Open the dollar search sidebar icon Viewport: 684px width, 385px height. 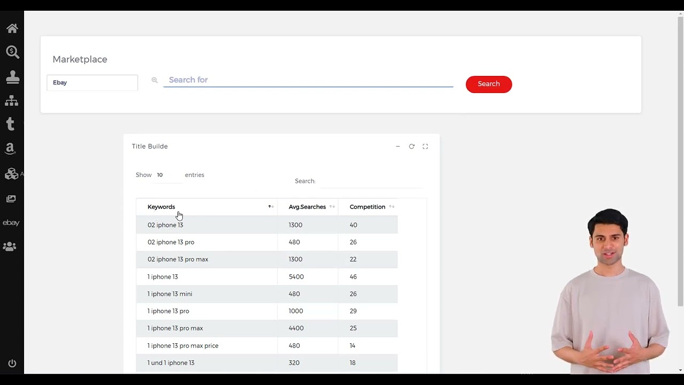point(12,52)
